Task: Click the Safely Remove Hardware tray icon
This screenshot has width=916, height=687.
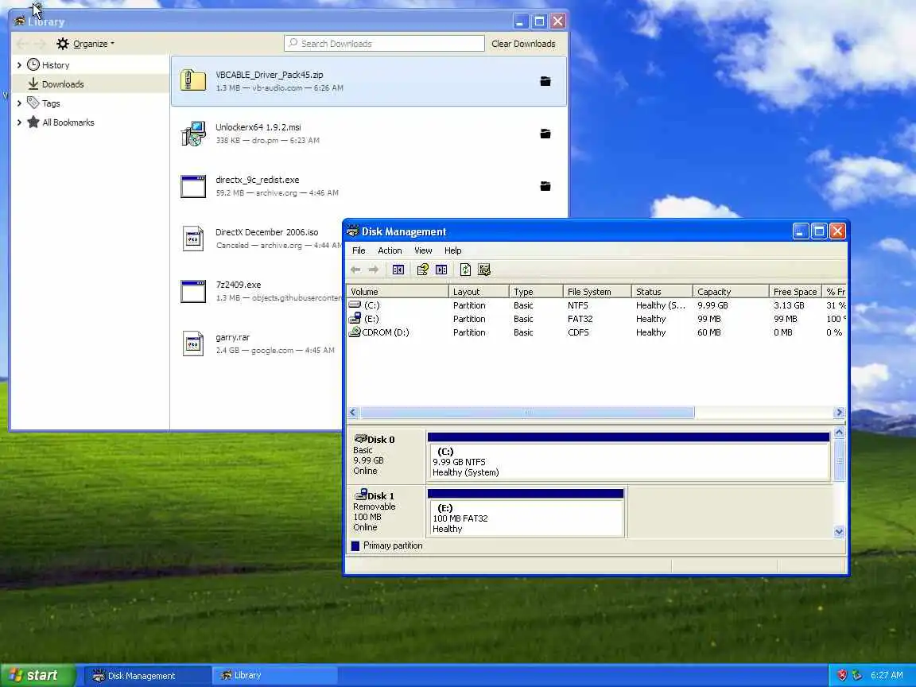Action: 856,675
